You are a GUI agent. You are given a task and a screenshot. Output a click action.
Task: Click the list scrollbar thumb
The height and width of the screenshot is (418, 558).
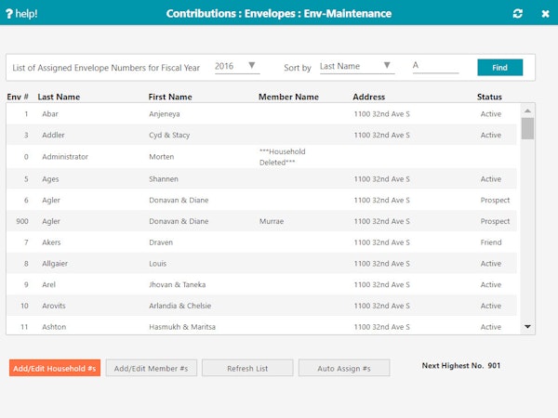[527, 129]
